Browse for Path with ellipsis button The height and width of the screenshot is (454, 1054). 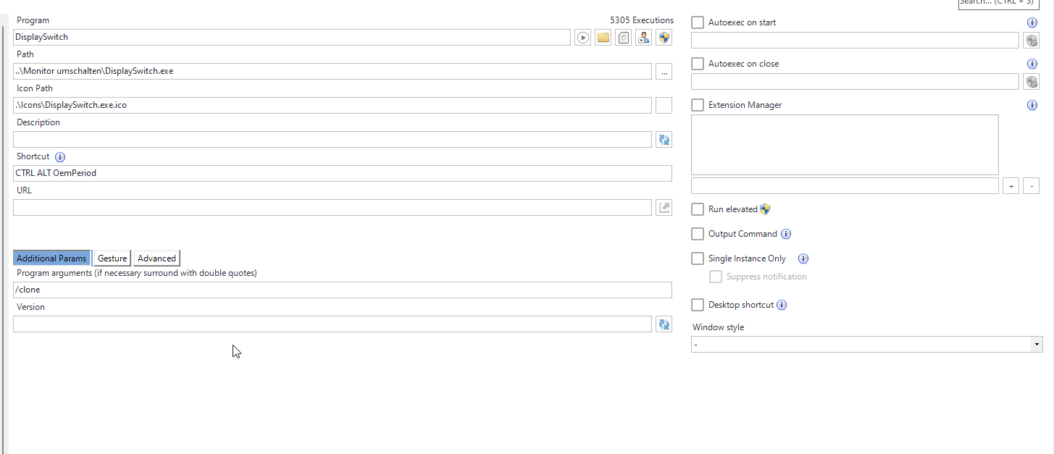tap(664, 72)
